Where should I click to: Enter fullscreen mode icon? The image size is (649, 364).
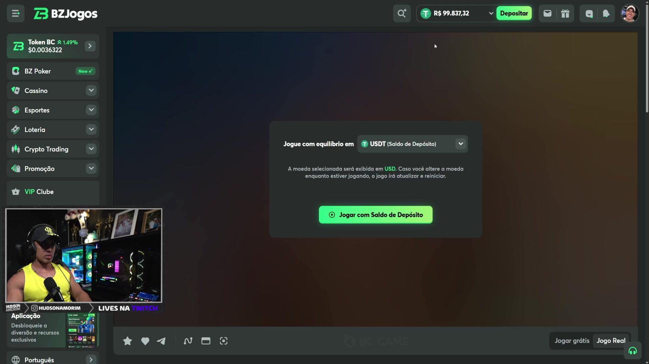click(224, 341)
